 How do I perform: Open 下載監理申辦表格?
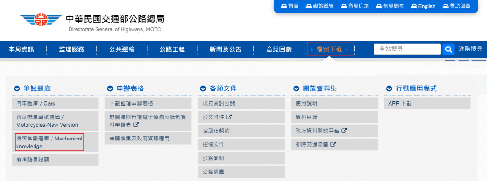[148, 103]
